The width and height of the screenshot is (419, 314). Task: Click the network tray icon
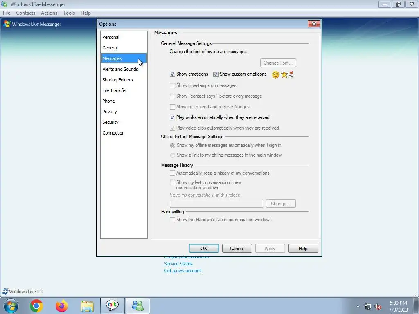368,306
